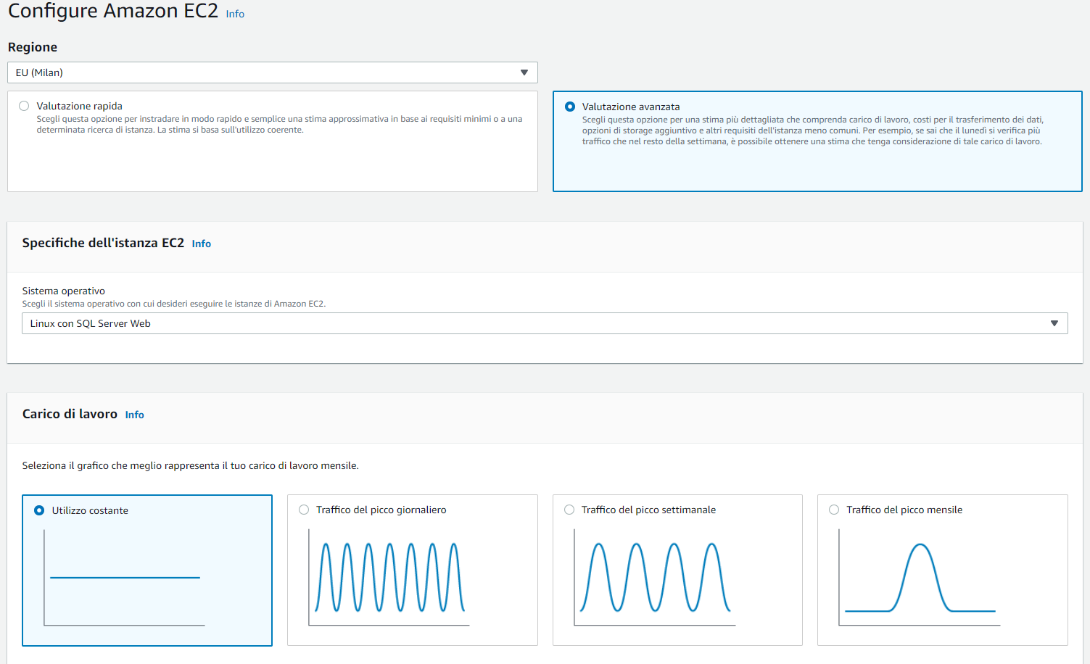Click the Valutazione rapida description text
Viewport: 1090px width, 664px height.
279,124
